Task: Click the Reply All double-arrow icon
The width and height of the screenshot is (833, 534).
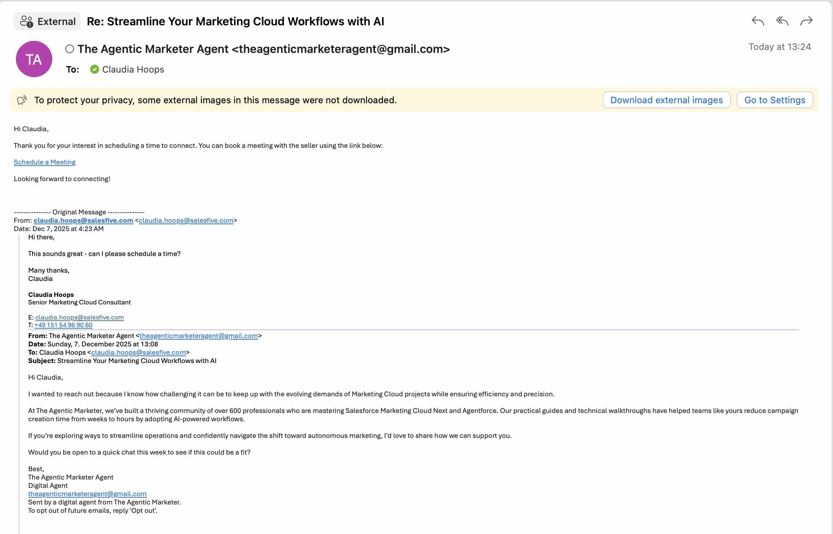Action: click(782, 21)
